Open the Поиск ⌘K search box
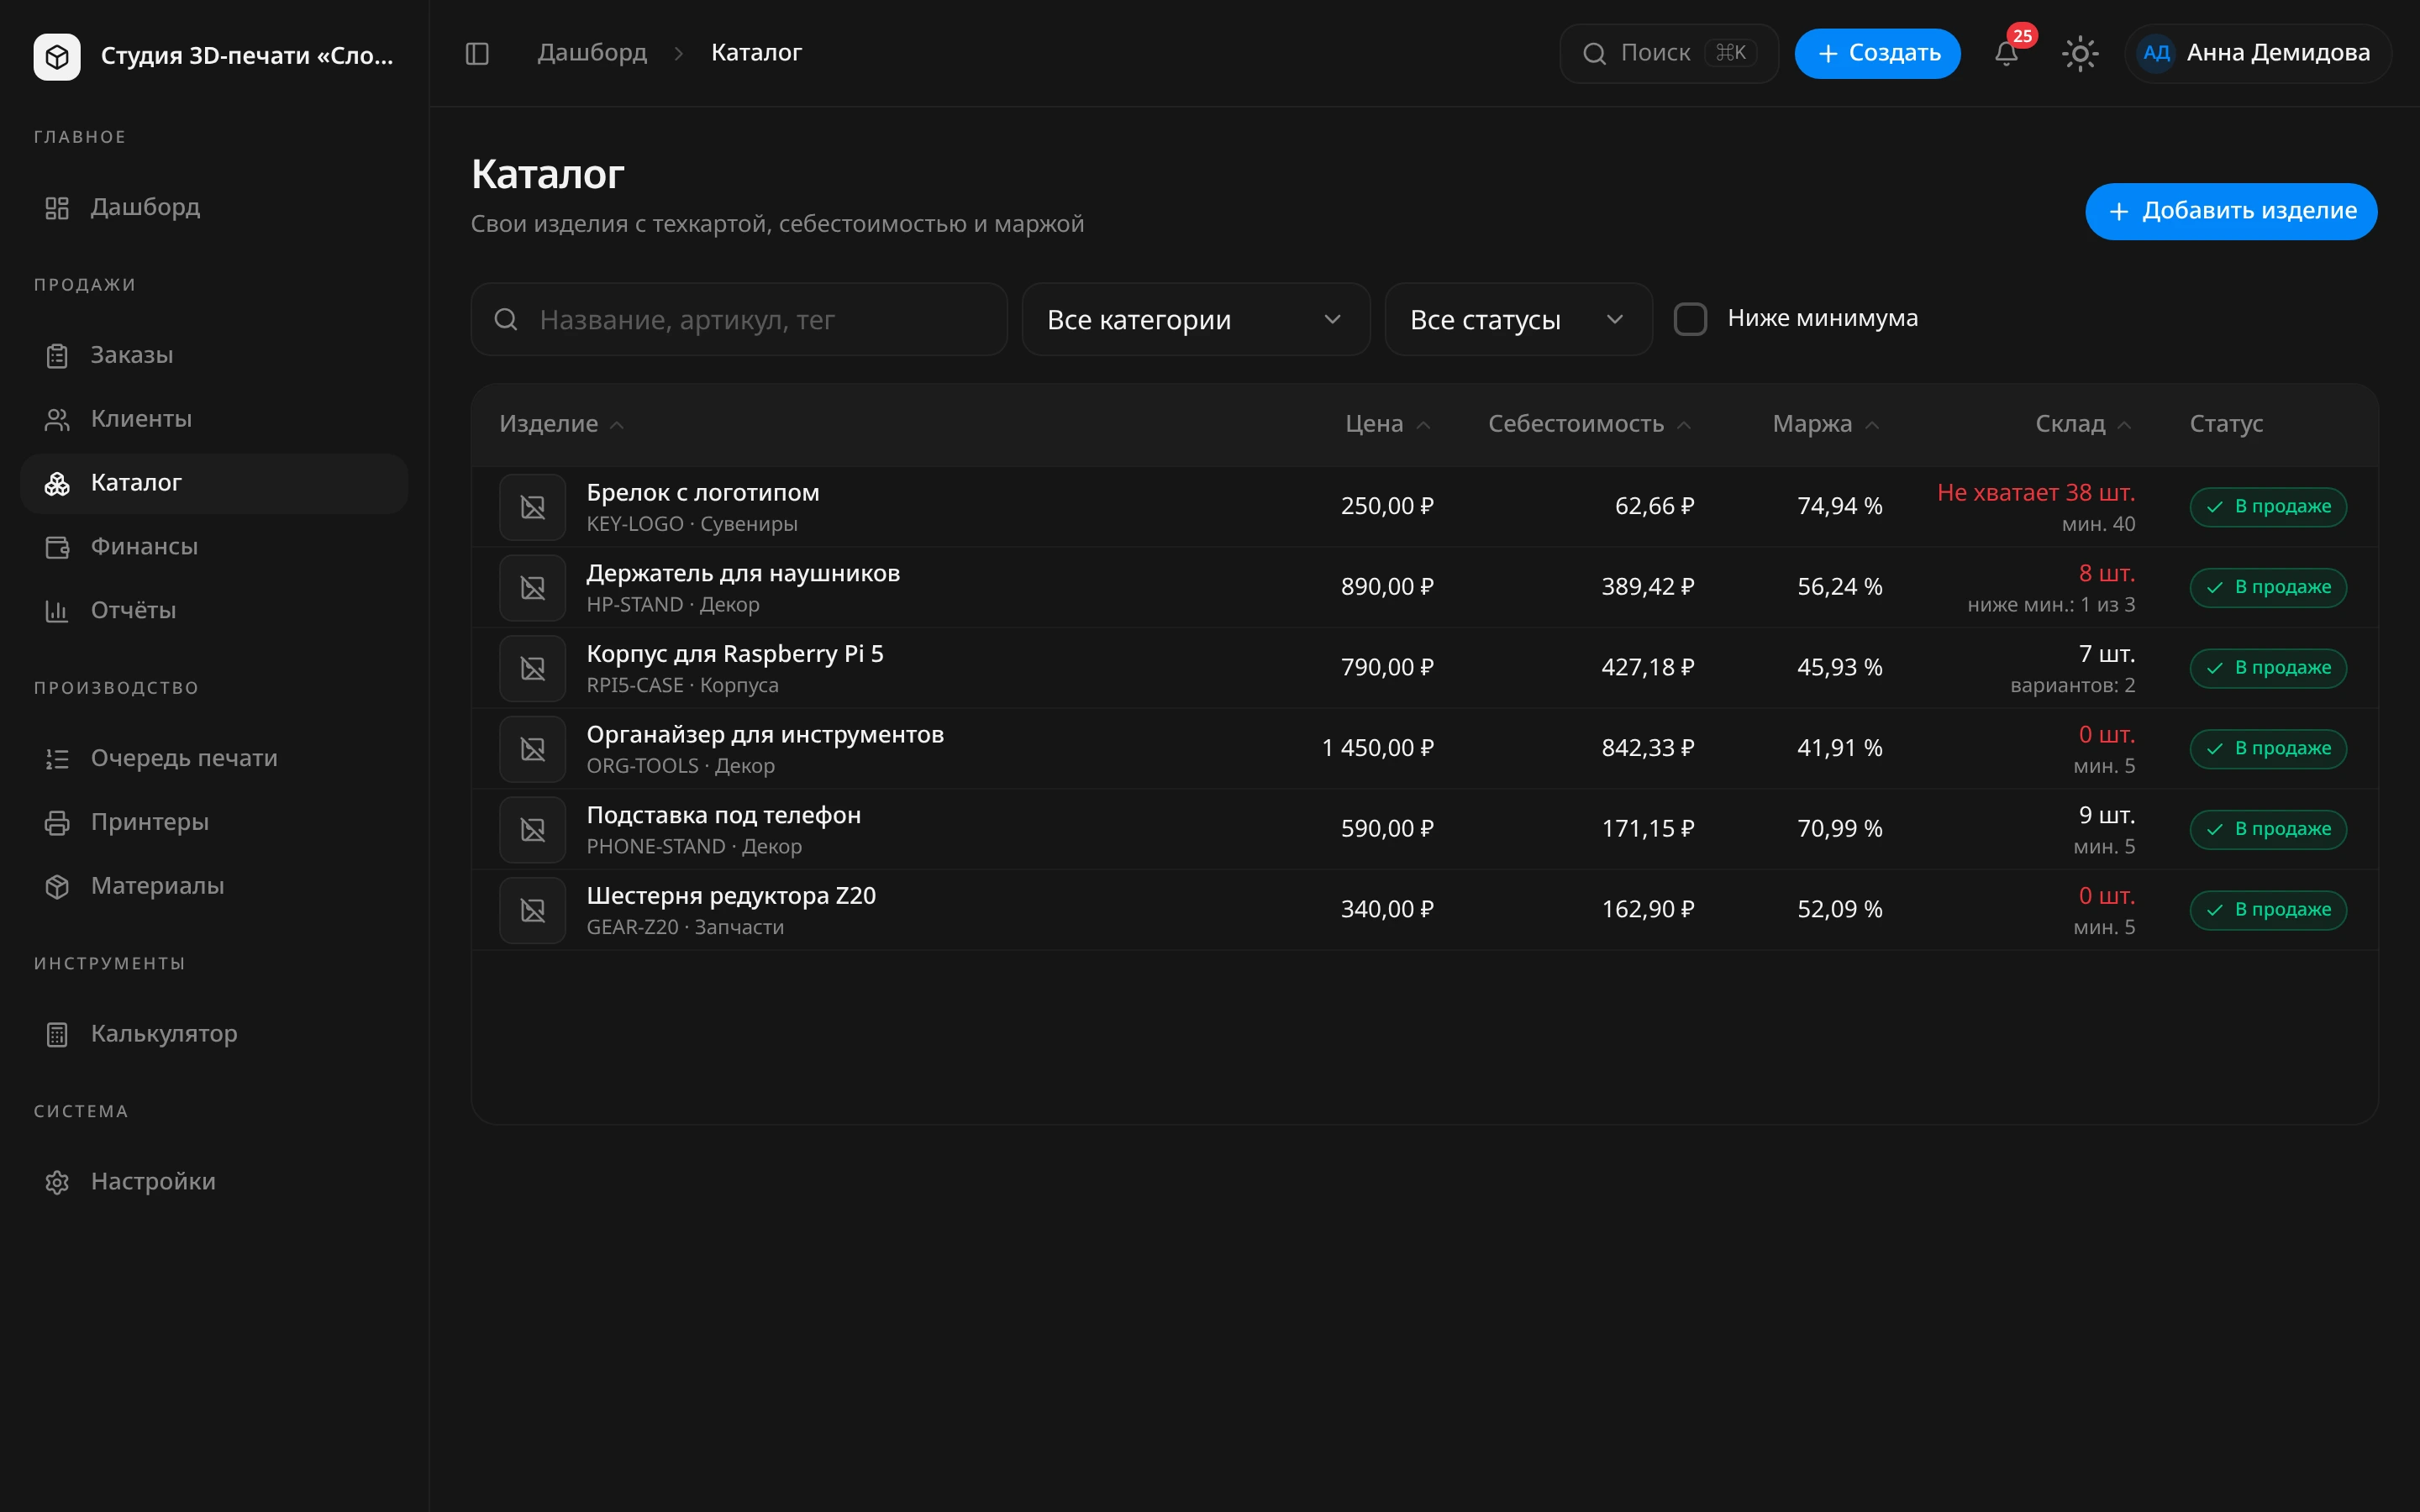Viewport: 2420px width, 1512px height. [1668, 53]
